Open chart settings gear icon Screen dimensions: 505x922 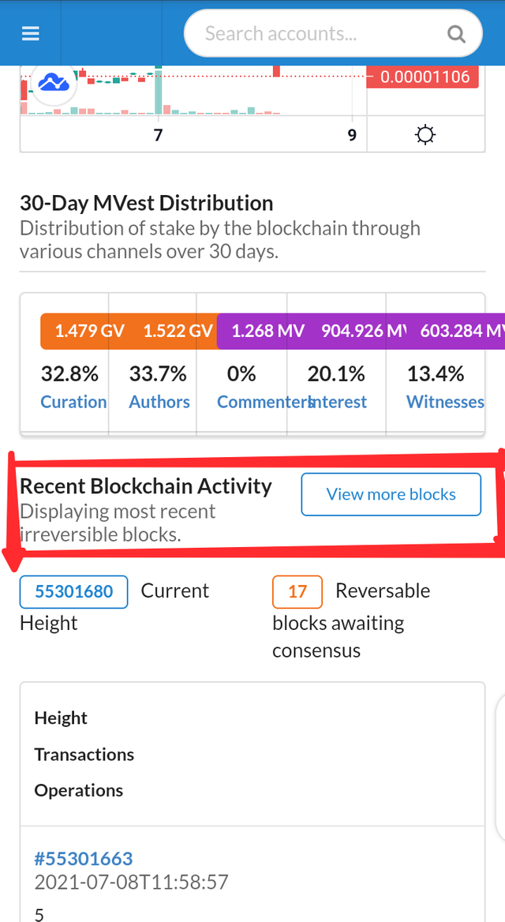pyautogui.click(x=425, y=135)
